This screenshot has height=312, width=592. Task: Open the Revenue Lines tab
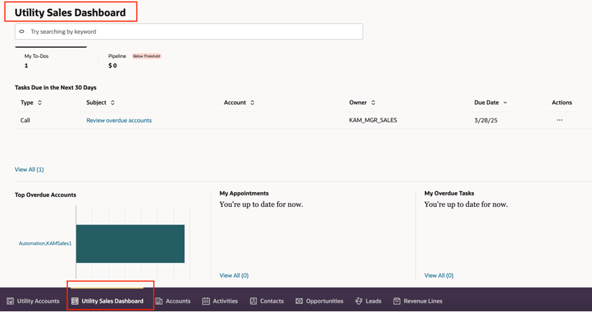click(x=418, y=301)
